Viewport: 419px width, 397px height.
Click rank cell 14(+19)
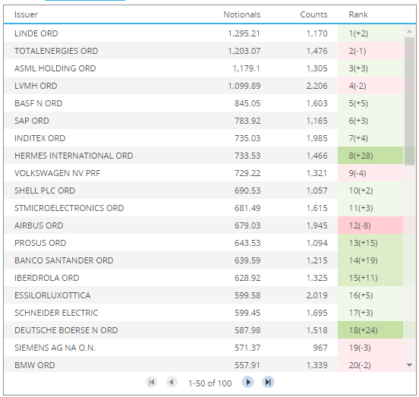coord(370,260)
